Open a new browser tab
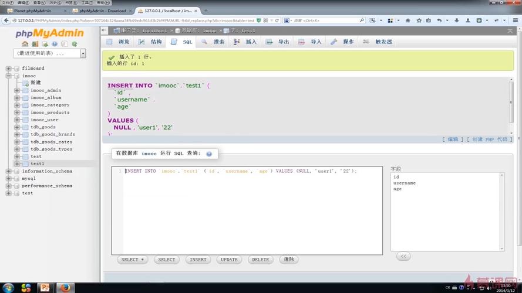The image size is (522, 293). [206, 11]
